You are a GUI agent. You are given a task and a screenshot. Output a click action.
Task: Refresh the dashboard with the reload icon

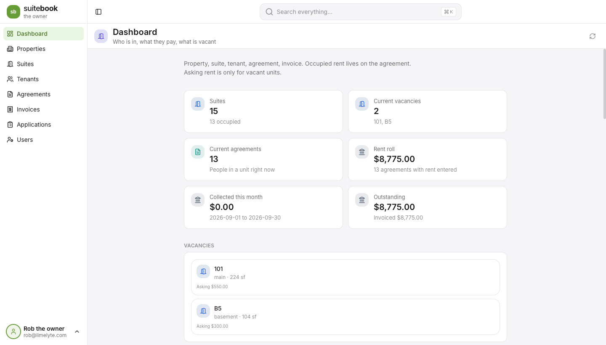(x=593, y=36)
